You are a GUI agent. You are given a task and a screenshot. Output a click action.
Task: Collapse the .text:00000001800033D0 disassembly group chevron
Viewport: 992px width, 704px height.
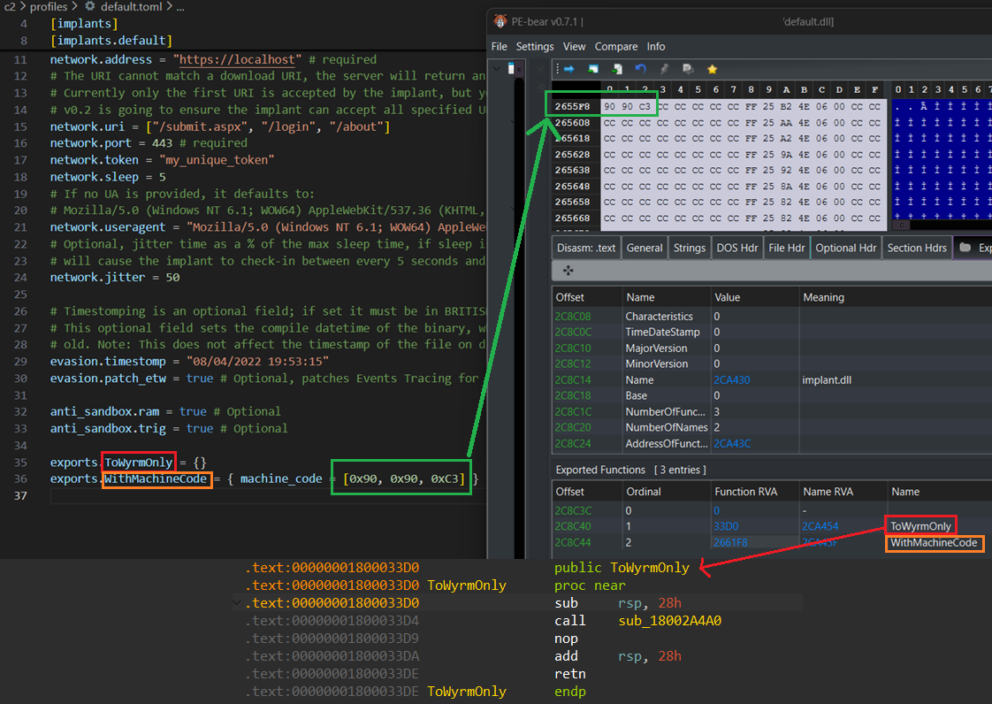235,602
